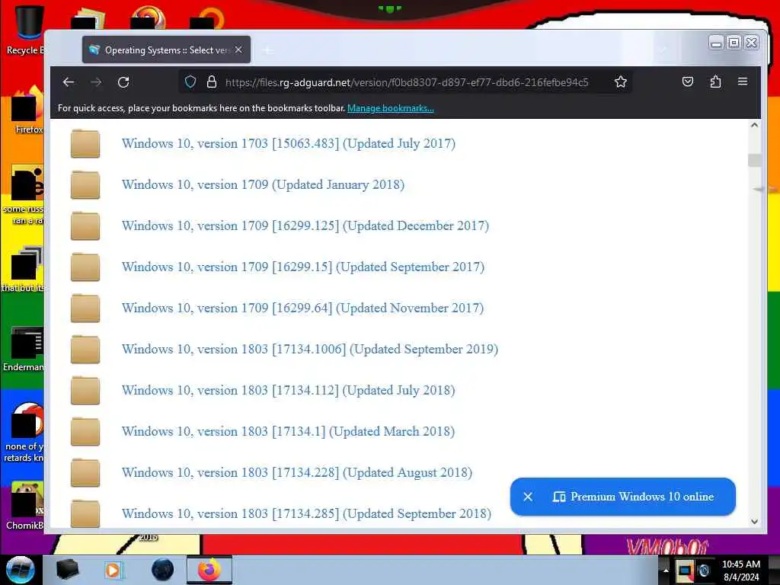Click folder icon for 1803 [17134.1006]
The height and width of the screenshot is (585, 780).
click(85, 349)
